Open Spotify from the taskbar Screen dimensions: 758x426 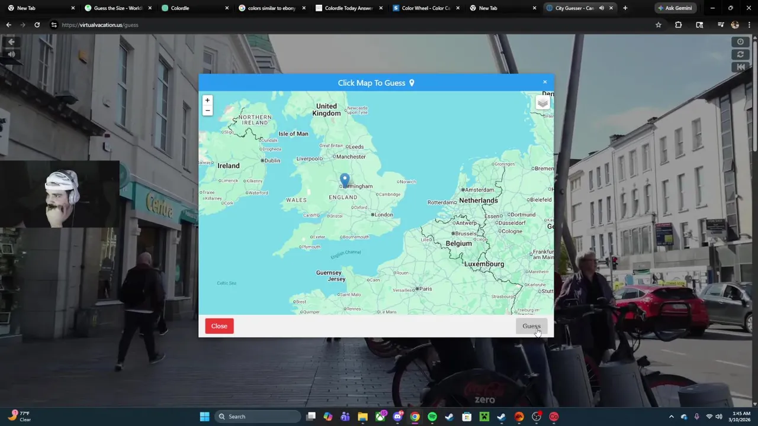click(432, 417)
